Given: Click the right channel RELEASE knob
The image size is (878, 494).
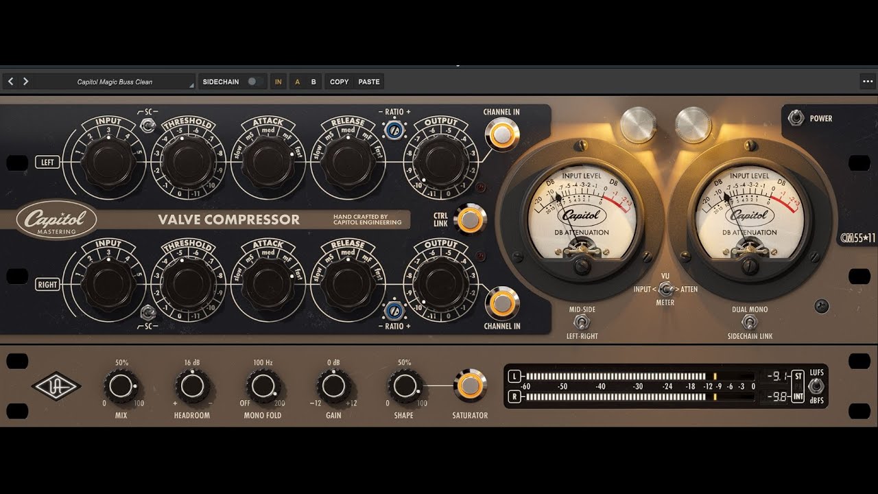Looking at the screenshot, I should pyautogui.click(x=347, y=283).
